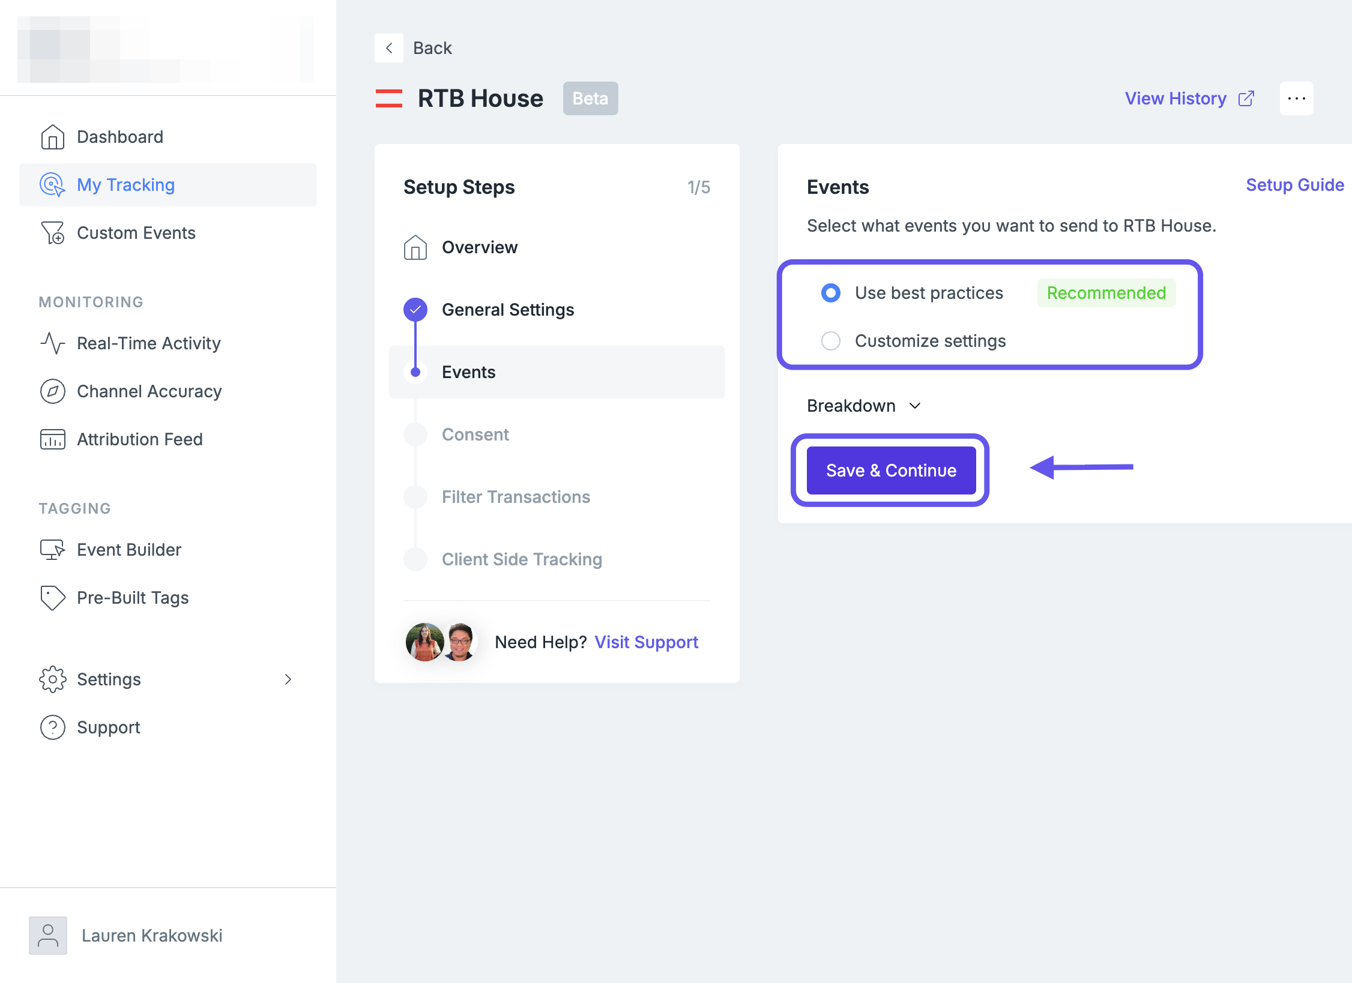Screen dimensions: 1352x983
Task: Click the back arrow icon button
Action: [389, 48]
